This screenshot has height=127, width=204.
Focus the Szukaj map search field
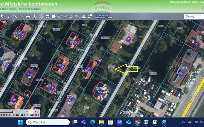point(194,17)
